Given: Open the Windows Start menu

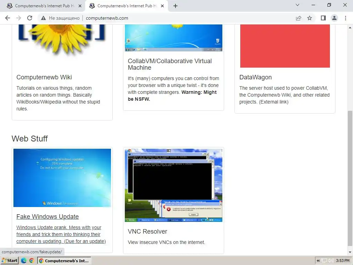Looking at the screenshot, I should tap(9, 261).
